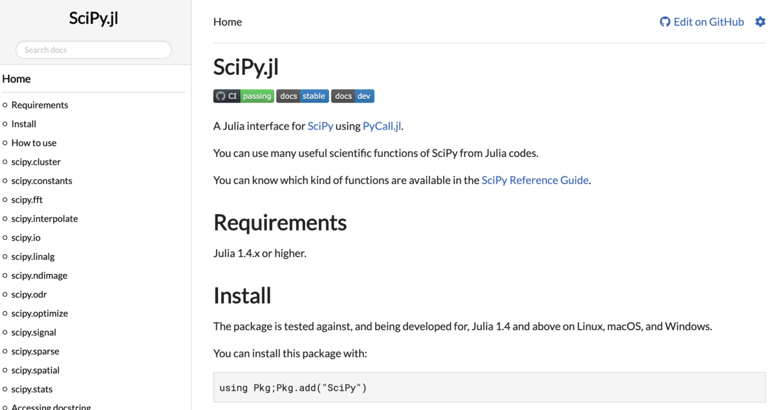Open the Edit on GitHub link
Image resolution: width=776 pixels, height=410 pixels.
[x=702, y=22]
